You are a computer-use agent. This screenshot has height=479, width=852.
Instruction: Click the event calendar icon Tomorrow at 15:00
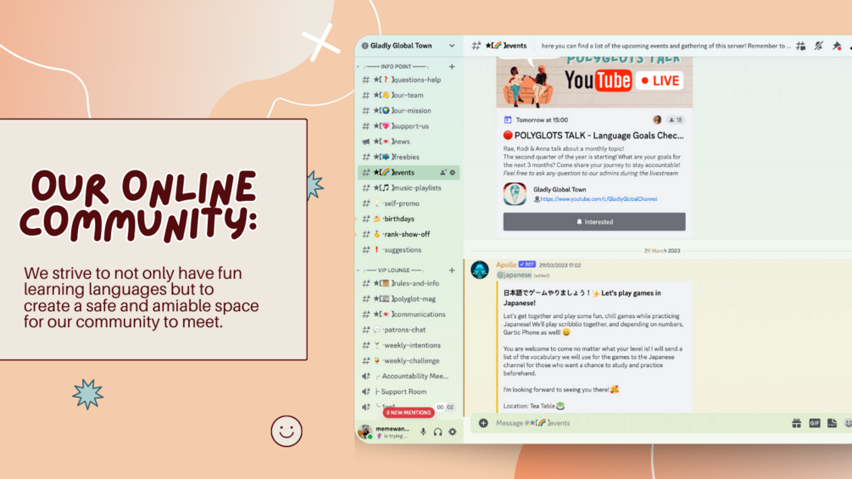508,120
